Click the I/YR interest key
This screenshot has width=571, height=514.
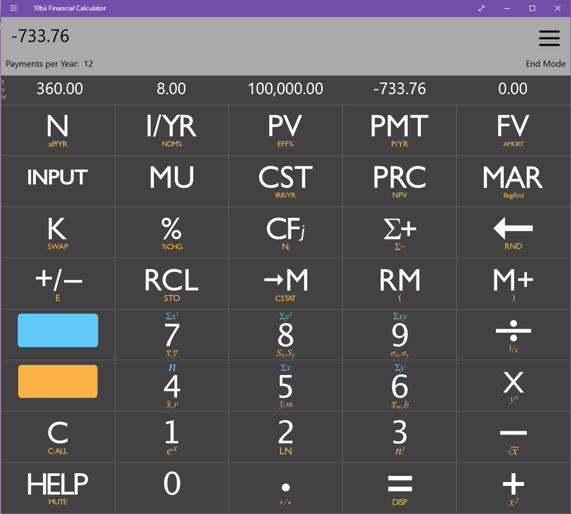tap(172, 130)
